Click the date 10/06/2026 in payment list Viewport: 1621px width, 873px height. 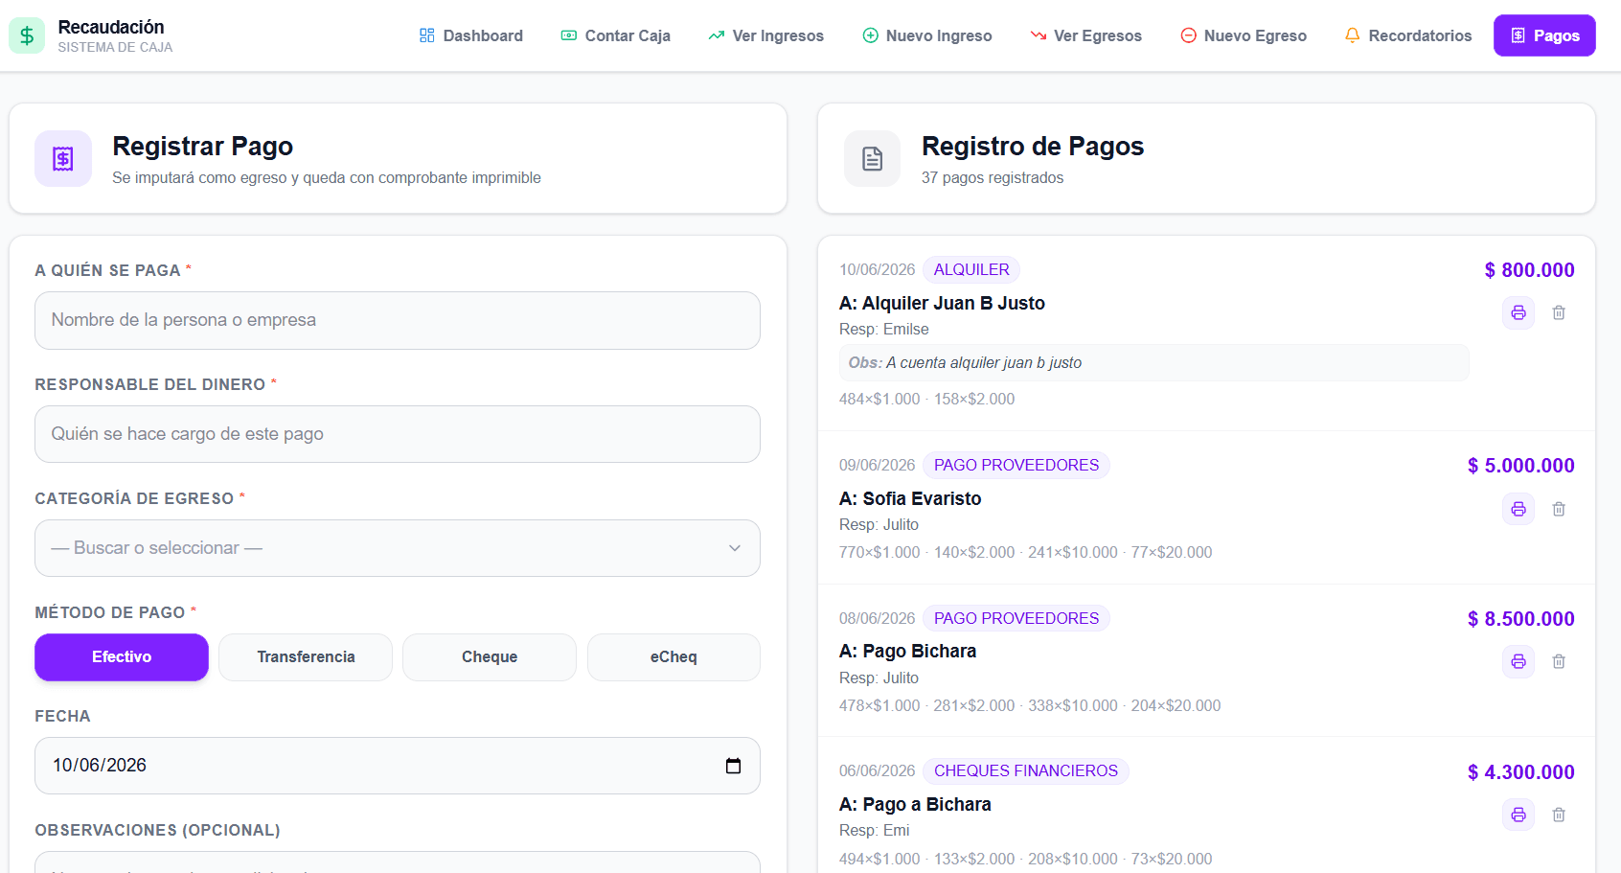[x=878, y=270]
